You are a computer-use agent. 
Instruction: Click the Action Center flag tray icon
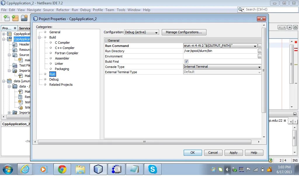click(x=248, y=169)
